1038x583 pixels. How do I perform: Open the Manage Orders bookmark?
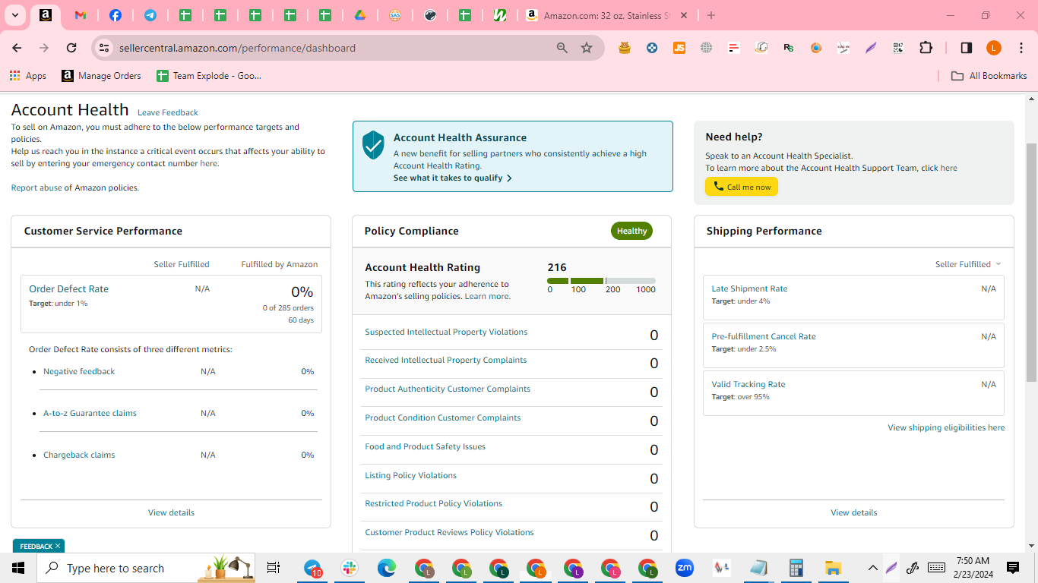pyautogui.click(x=102, y=76)
